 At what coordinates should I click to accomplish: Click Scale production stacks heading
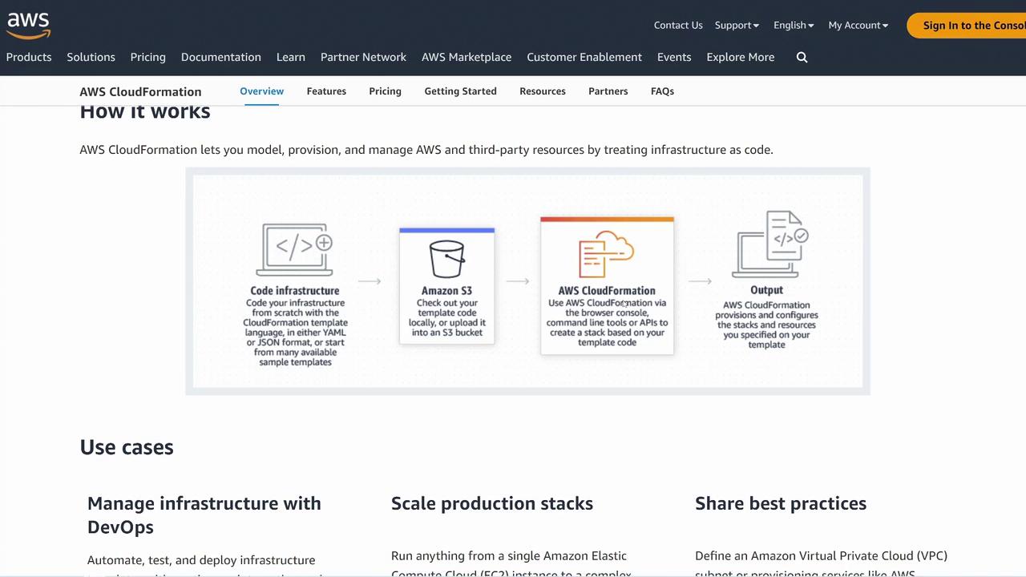click(x=492, y=503)
